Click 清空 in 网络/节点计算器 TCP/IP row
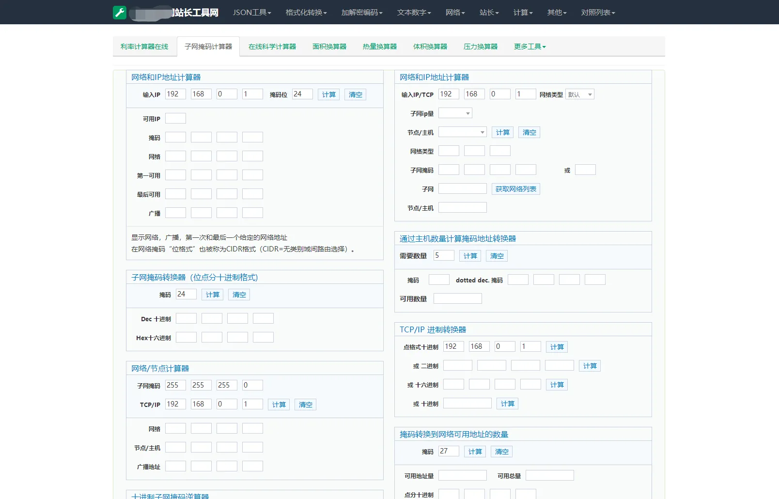The height and width of the screenshot is (499, 779). click(x=306, y=405)
